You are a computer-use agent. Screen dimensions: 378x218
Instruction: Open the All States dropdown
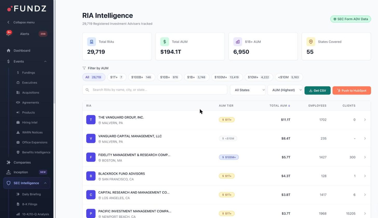(x=248, y=90)
